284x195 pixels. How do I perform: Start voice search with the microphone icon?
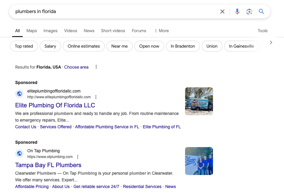pyautogui.click(x=237, y=12)
